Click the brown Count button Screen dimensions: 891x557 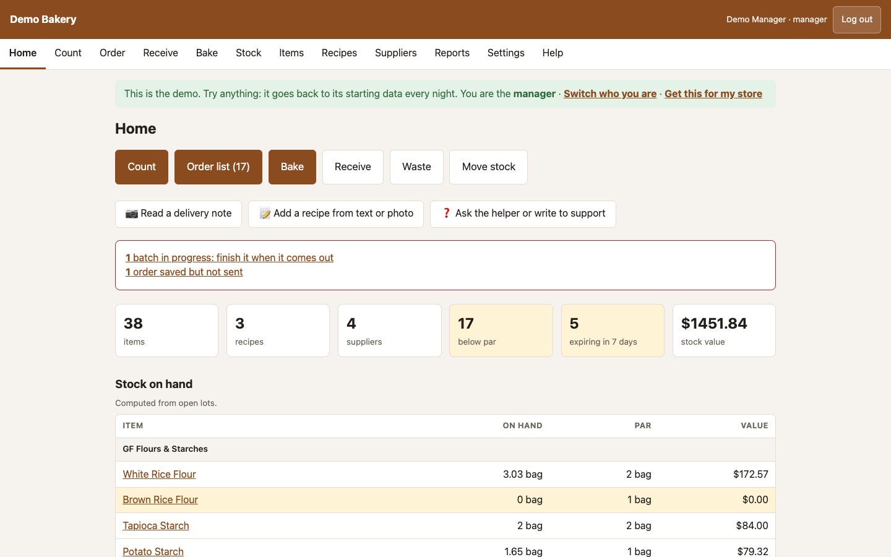point(142,167)
